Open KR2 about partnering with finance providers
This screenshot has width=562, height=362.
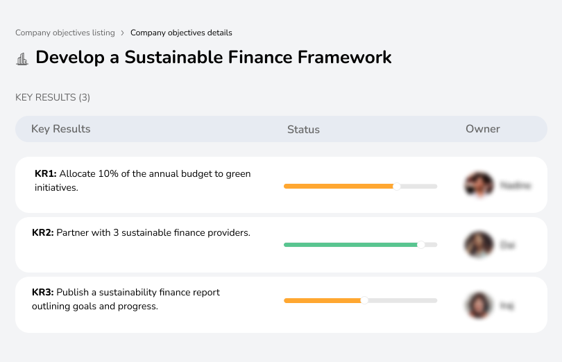click(x=141, y=233)
